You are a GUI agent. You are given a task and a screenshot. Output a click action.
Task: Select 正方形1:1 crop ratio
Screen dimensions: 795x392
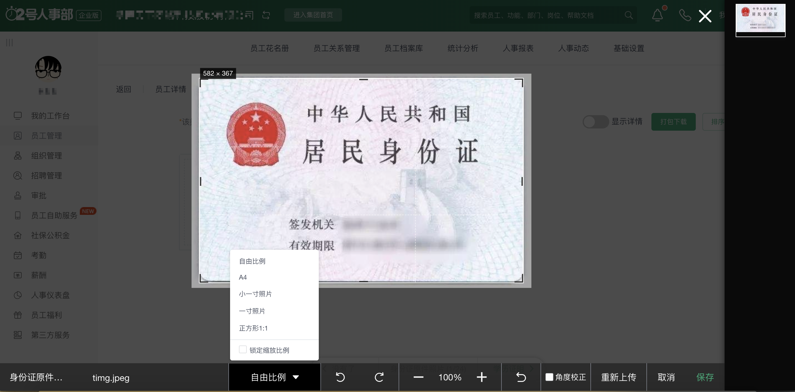tap(253, 328)
